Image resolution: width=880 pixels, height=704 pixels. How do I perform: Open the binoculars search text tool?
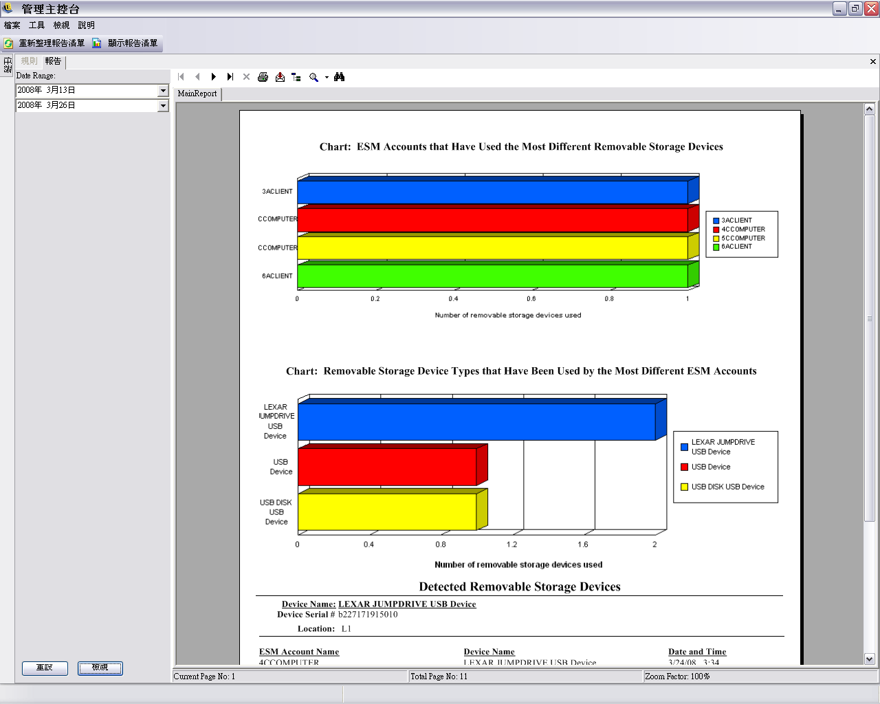pos(339,77)
